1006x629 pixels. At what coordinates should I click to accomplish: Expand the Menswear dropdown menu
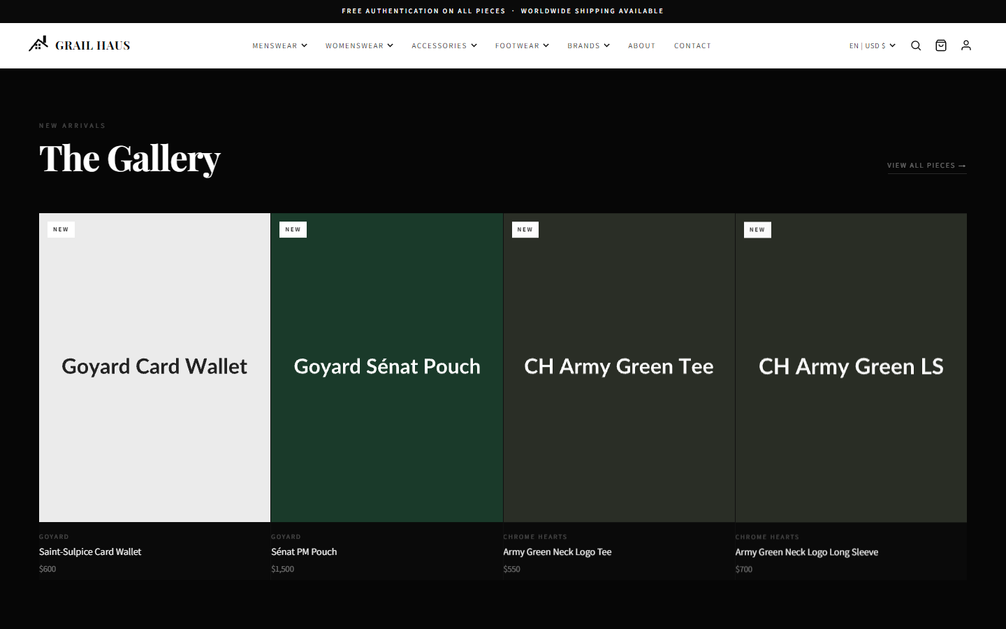click(x=279, y=45)
